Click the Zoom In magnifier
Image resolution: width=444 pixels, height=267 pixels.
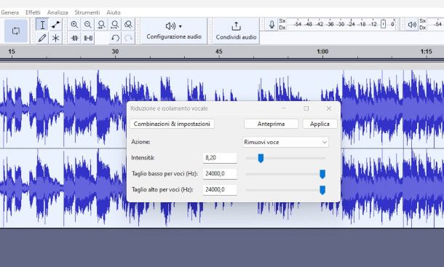pyautogui.click(x=74, y=25)
